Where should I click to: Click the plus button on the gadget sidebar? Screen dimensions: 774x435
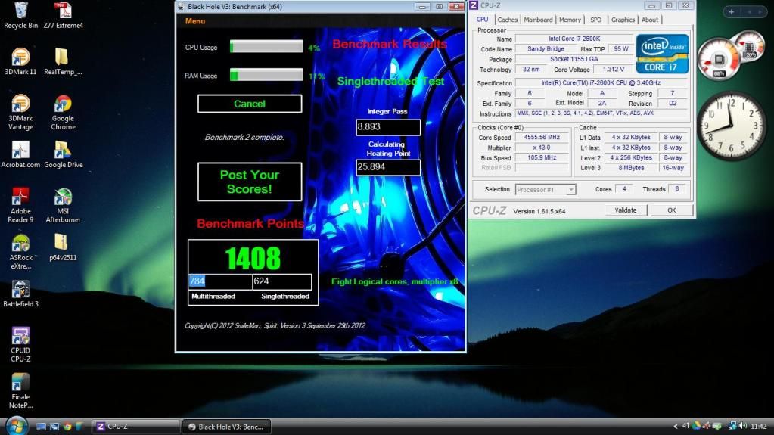[x=732, y=12]
